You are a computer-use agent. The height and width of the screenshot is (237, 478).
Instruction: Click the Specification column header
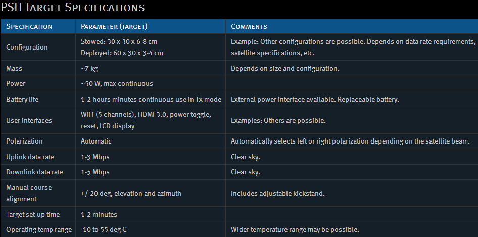(x=29, y=26)
